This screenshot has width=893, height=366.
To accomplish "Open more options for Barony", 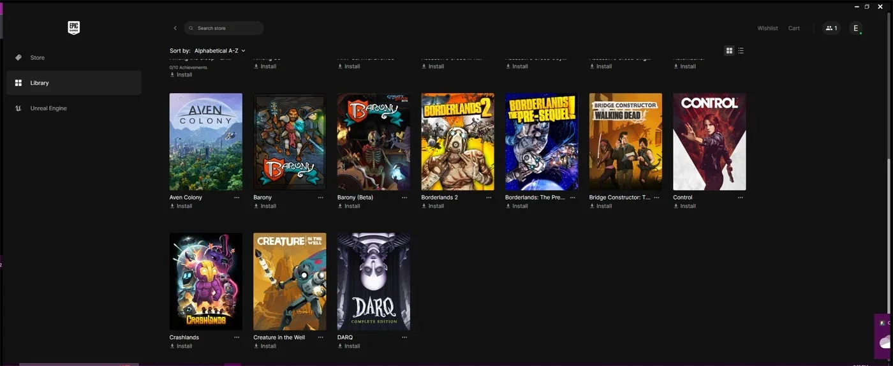I will point(321,198).
